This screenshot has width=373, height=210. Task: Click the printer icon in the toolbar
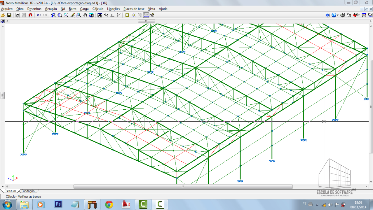[343, 15]
